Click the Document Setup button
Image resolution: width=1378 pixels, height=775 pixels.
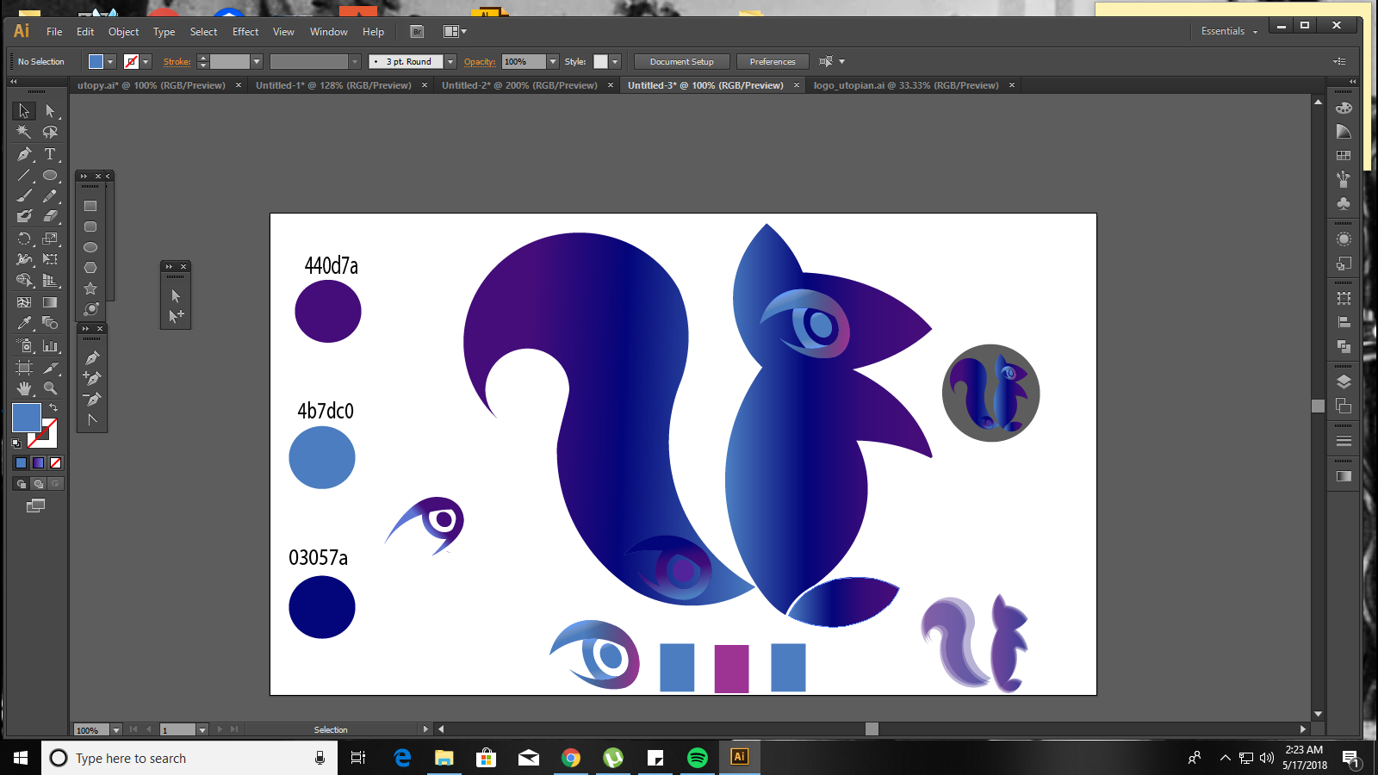[x=681, y=61]
